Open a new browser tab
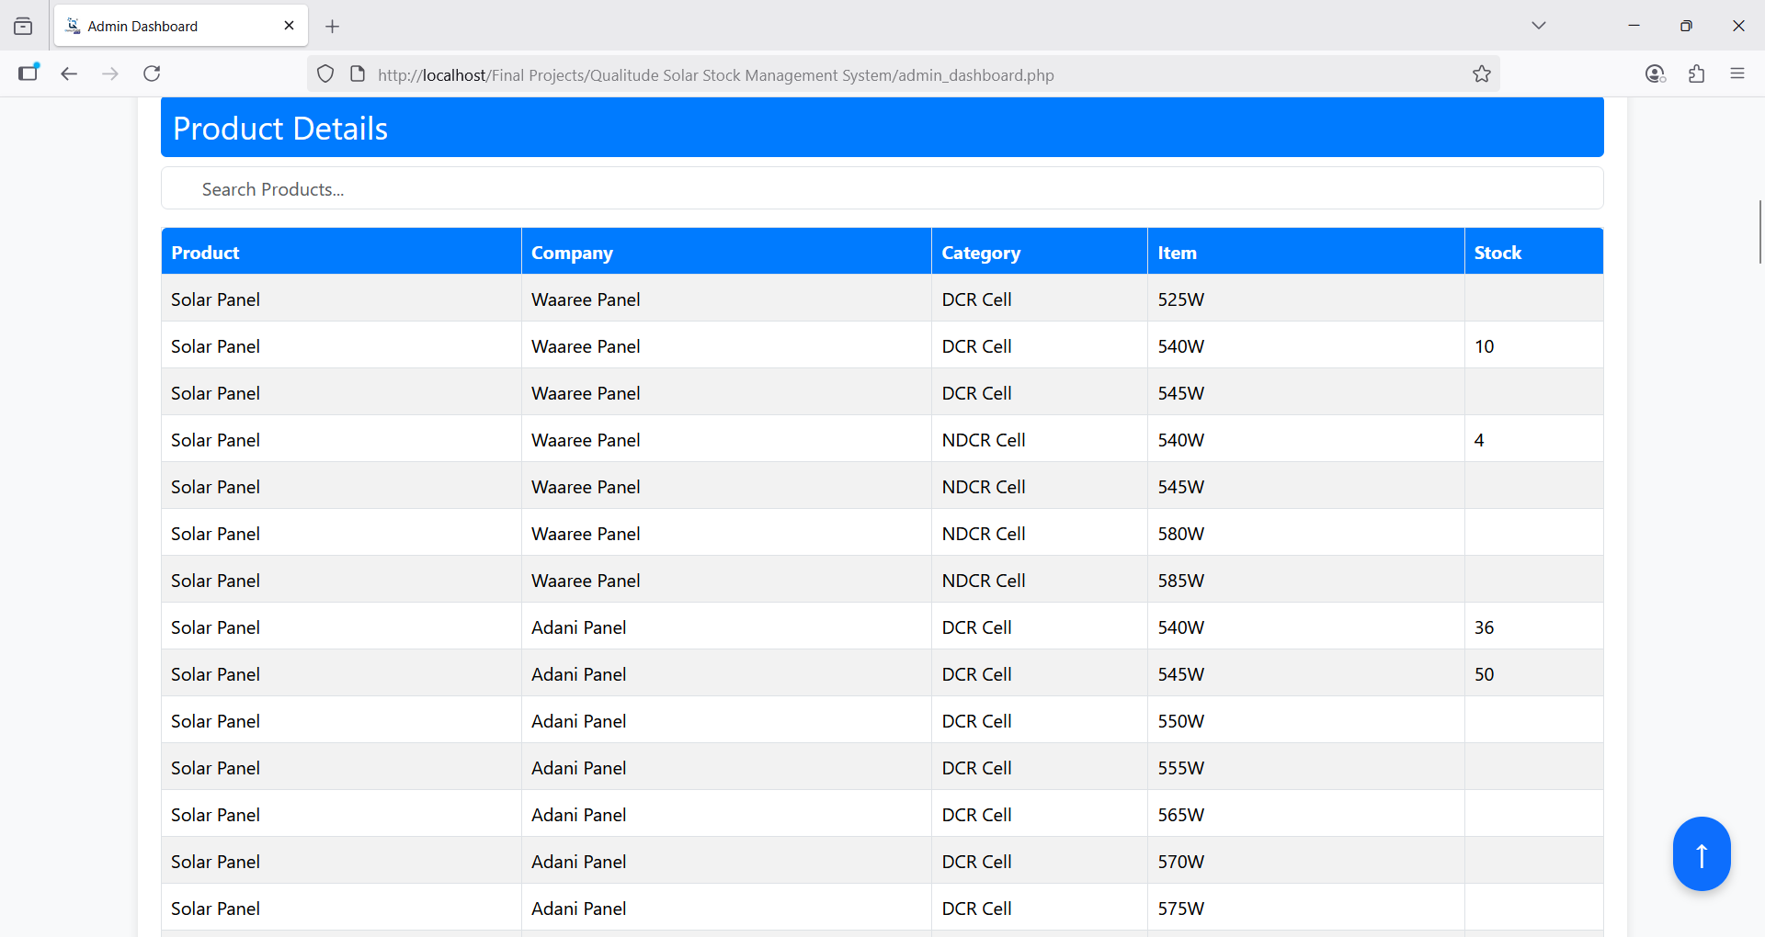Viewport: 1765px width, 937px height. point(333,27)
